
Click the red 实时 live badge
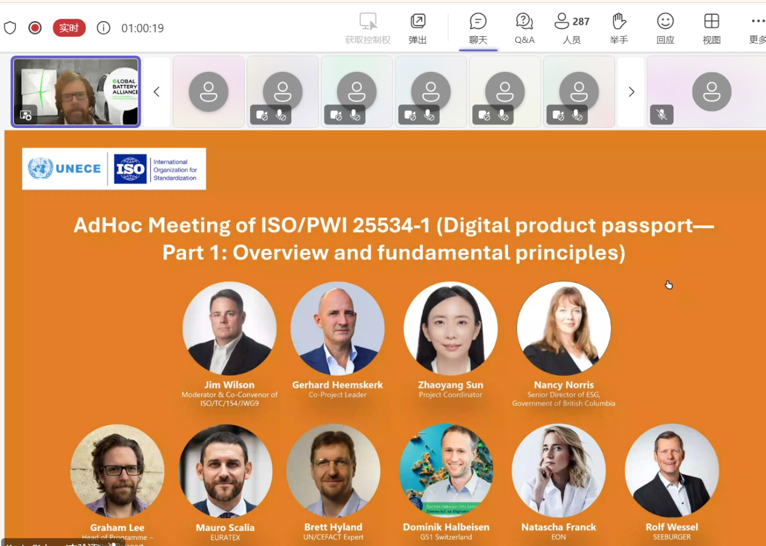[x=69, y=28]
